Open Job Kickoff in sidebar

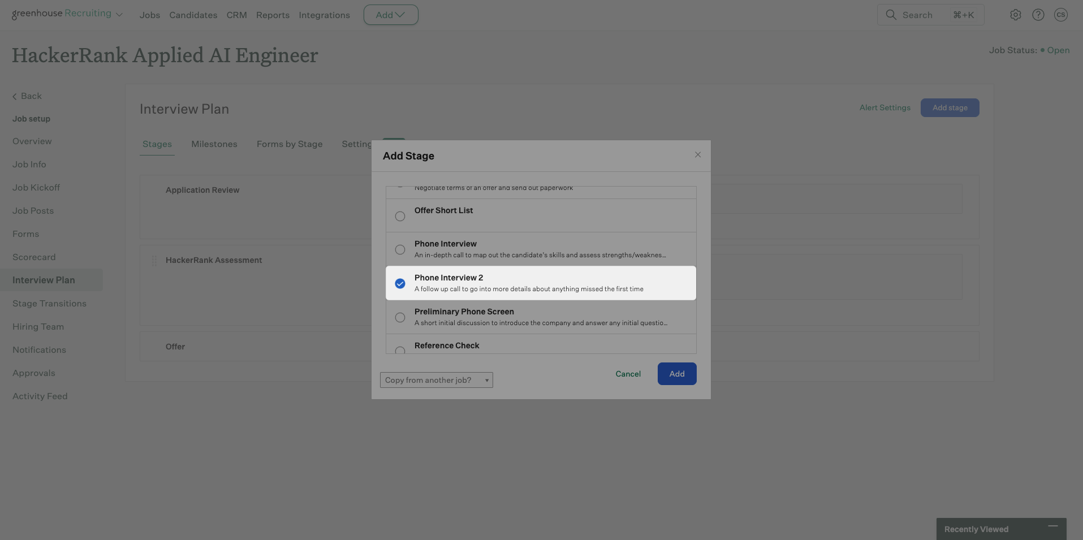pyautogui.click(x=36, y=188)
